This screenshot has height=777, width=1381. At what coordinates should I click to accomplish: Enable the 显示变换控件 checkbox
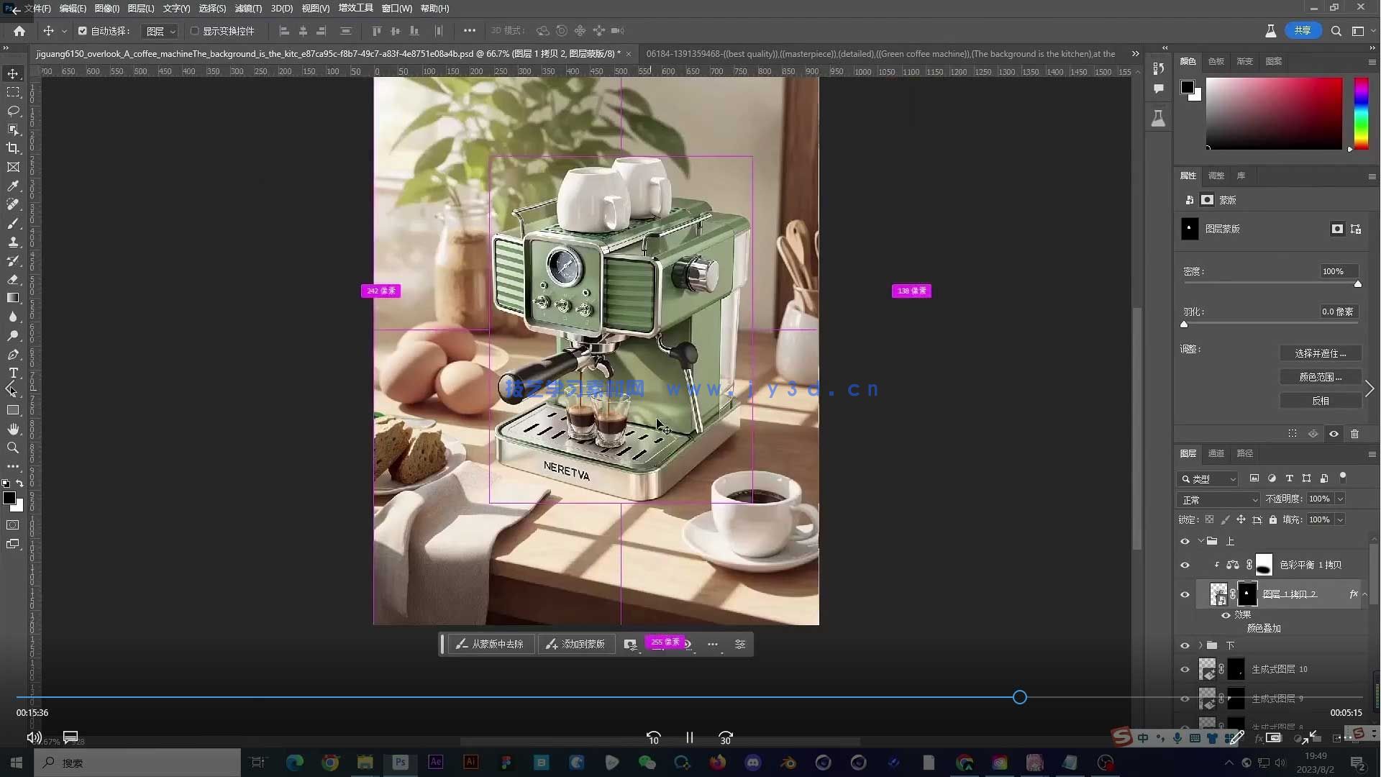click(x=194, y=31)
